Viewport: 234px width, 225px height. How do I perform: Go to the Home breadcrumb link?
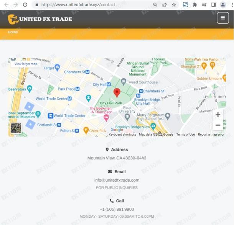[13, 32]
